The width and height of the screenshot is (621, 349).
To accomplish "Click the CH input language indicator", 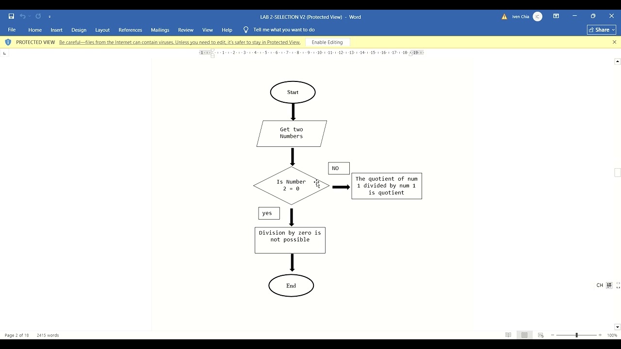I will [x=600, y=286].
